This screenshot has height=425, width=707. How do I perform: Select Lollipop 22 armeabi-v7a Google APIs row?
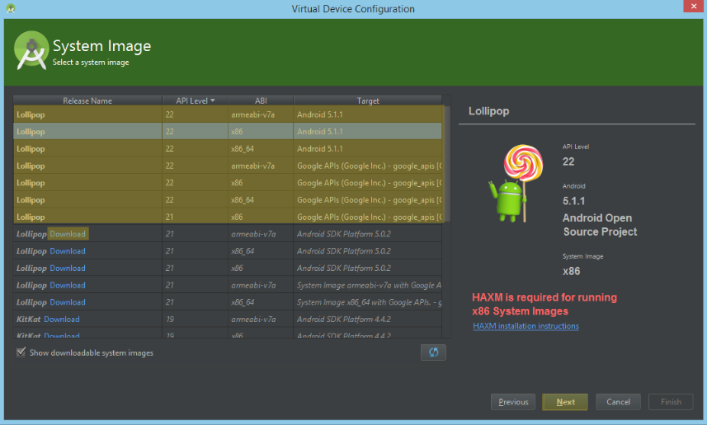tap(228, 166)
